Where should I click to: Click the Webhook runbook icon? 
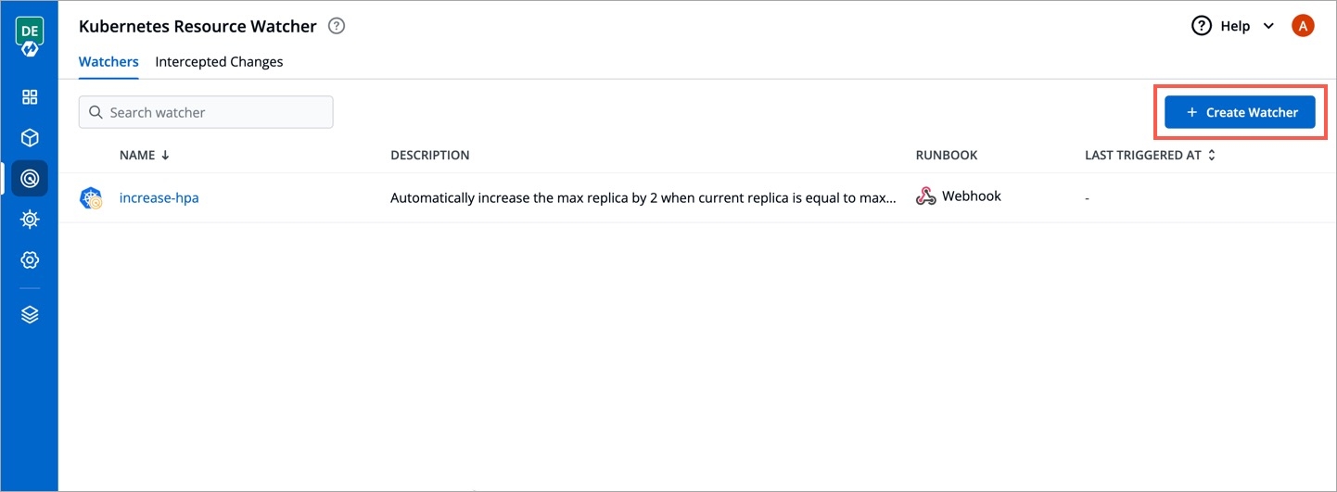point(925,196)
